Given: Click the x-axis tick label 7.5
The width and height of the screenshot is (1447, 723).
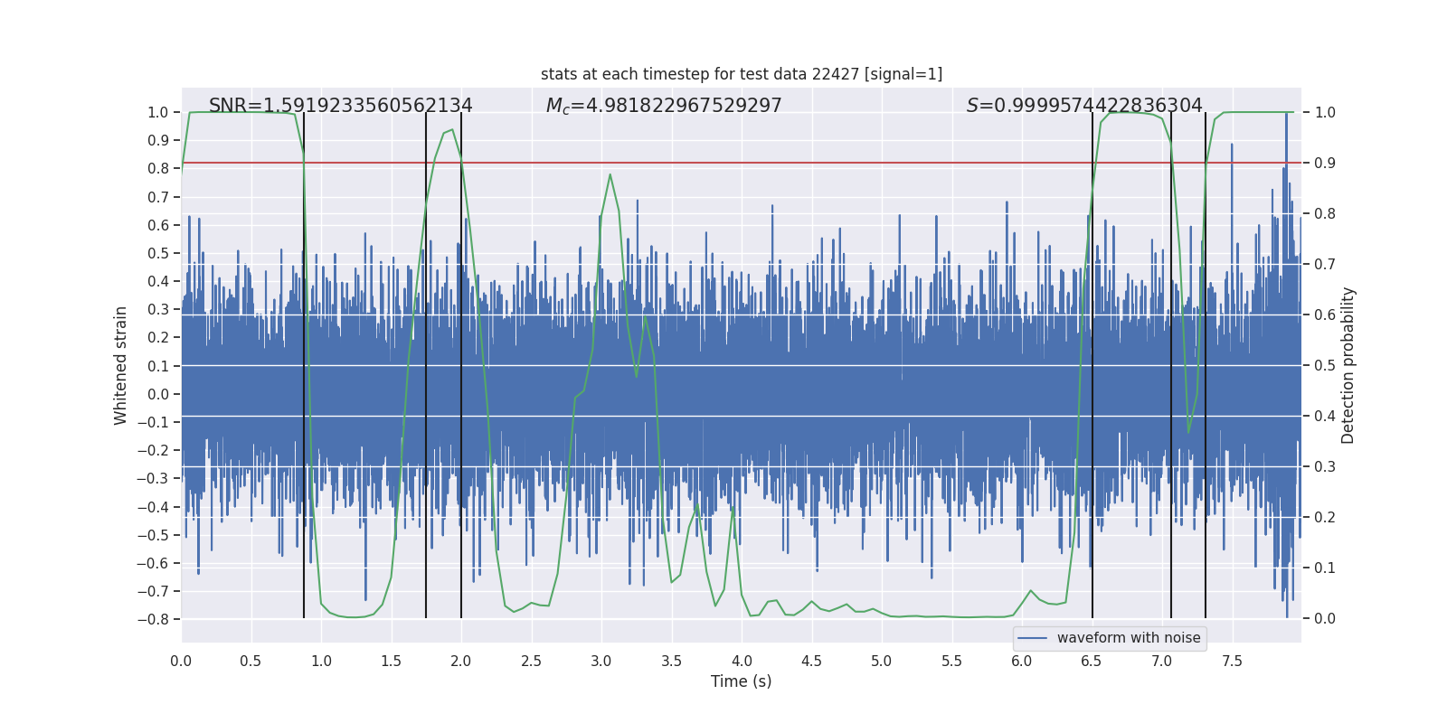Looking at the screenshot, I should [1232, 661].
